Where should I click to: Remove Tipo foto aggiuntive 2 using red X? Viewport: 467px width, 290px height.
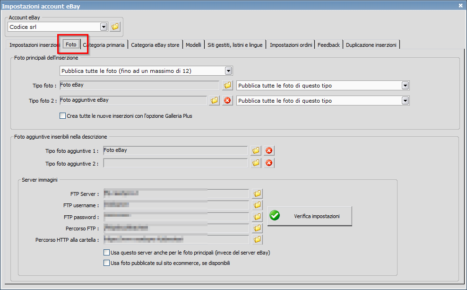pos(269,163)
